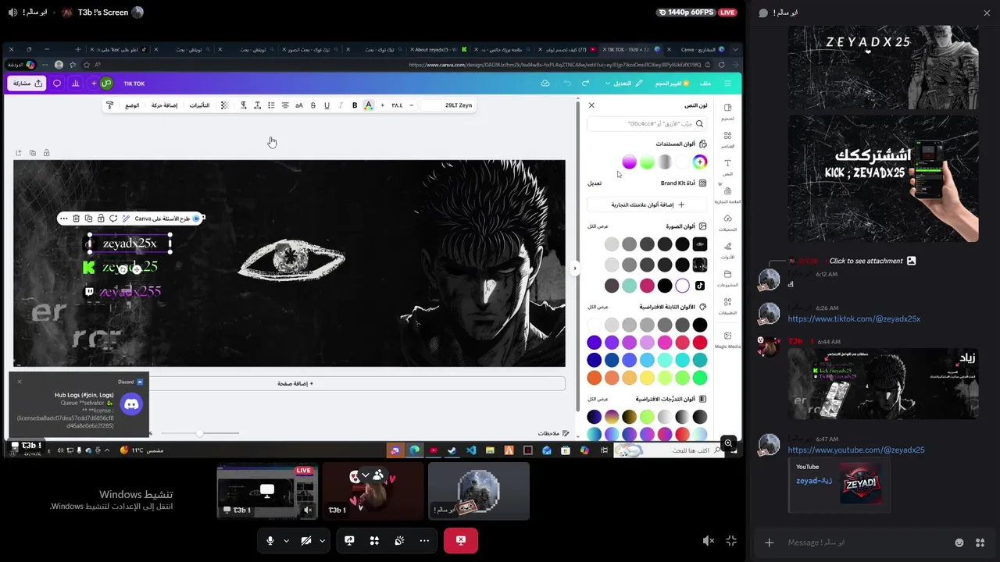
Task: Open تغيير الحجم resize menu in Canva
Action: click(x=672, y=84)
